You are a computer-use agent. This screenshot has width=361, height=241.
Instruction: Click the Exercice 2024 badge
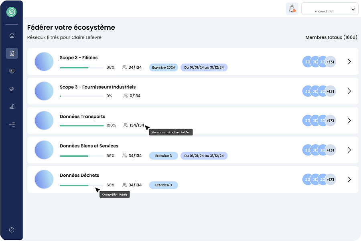click(163, 67)
